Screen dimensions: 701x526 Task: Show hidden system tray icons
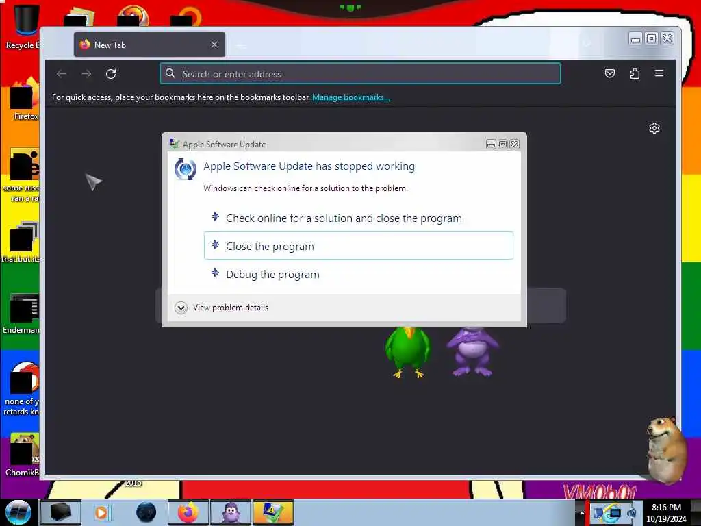coord(582,513)
